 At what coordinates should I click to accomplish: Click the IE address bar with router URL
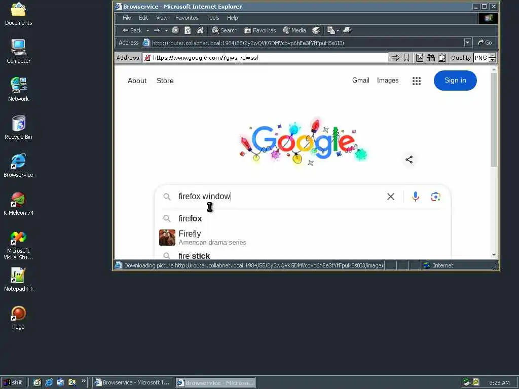pos(303,43)
